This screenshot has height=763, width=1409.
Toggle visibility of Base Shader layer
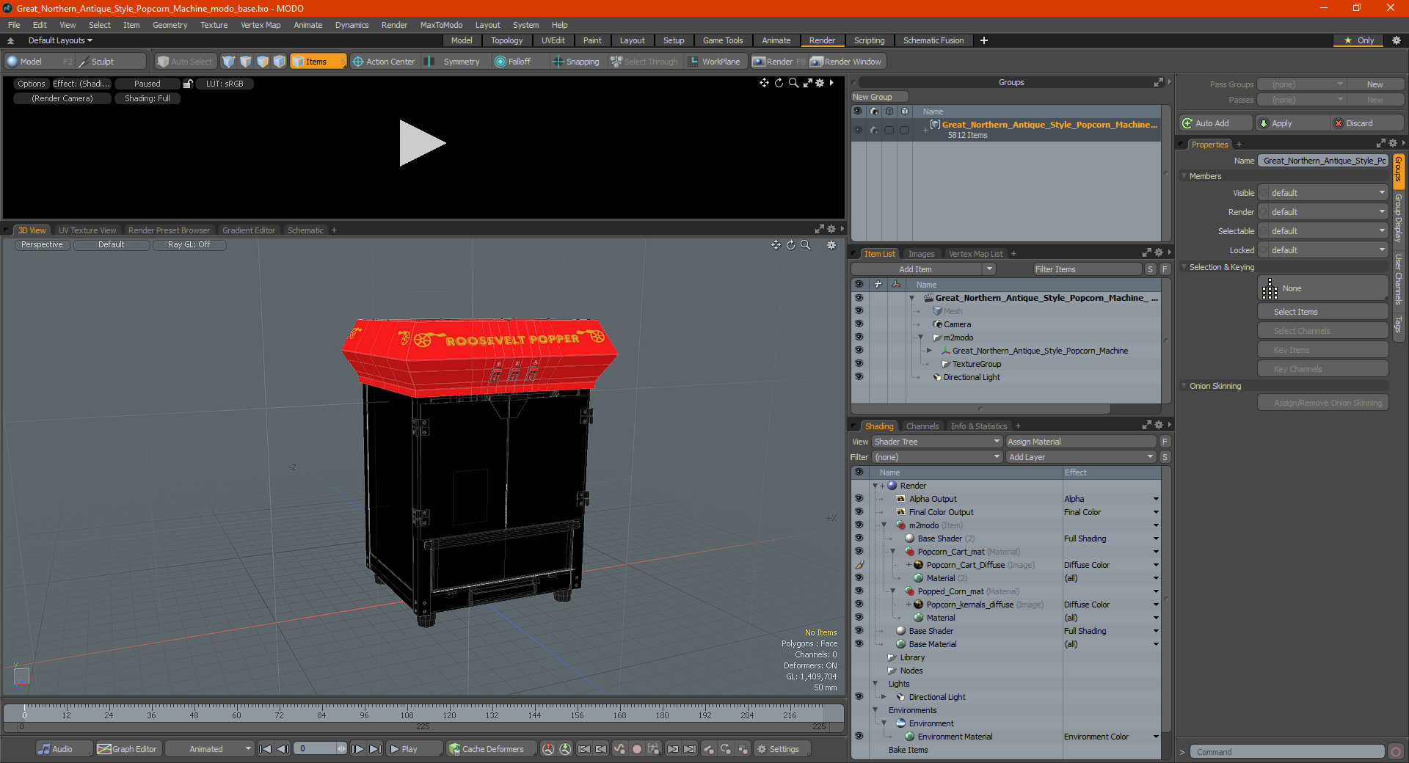pyautogui.click(x=859, y=631)
